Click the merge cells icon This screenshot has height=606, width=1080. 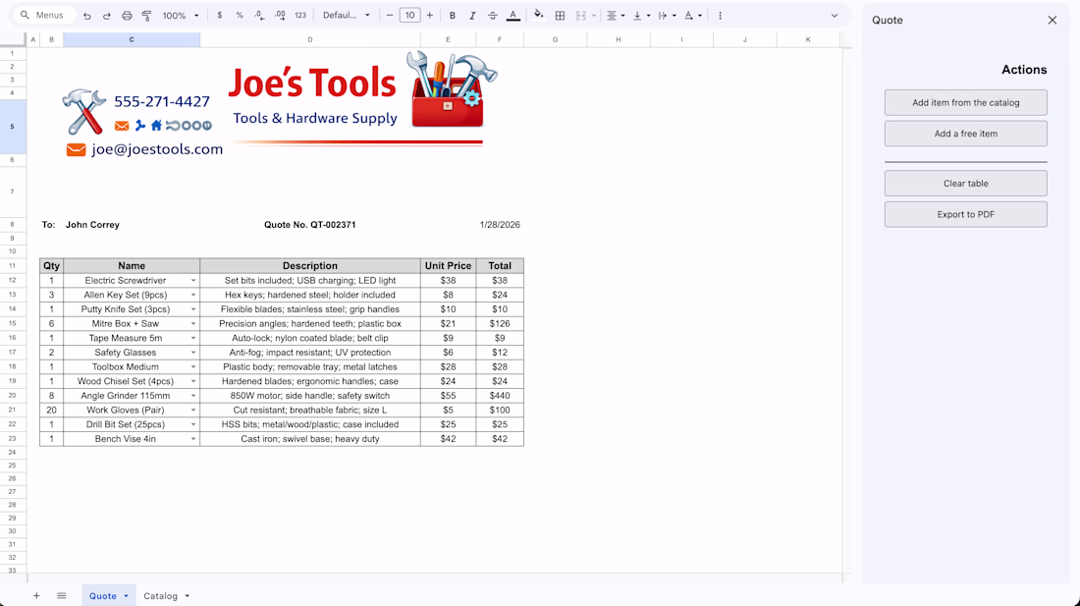[580, 15]
